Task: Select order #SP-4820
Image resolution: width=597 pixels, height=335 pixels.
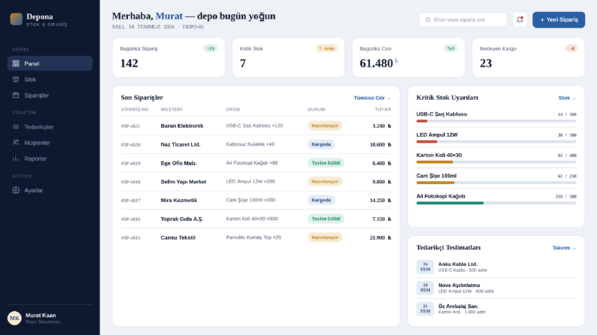Action: (x=130, y=145)
